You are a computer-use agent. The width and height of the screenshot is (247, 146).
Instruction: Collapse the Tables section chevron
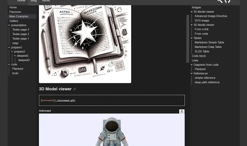(192, 38)
